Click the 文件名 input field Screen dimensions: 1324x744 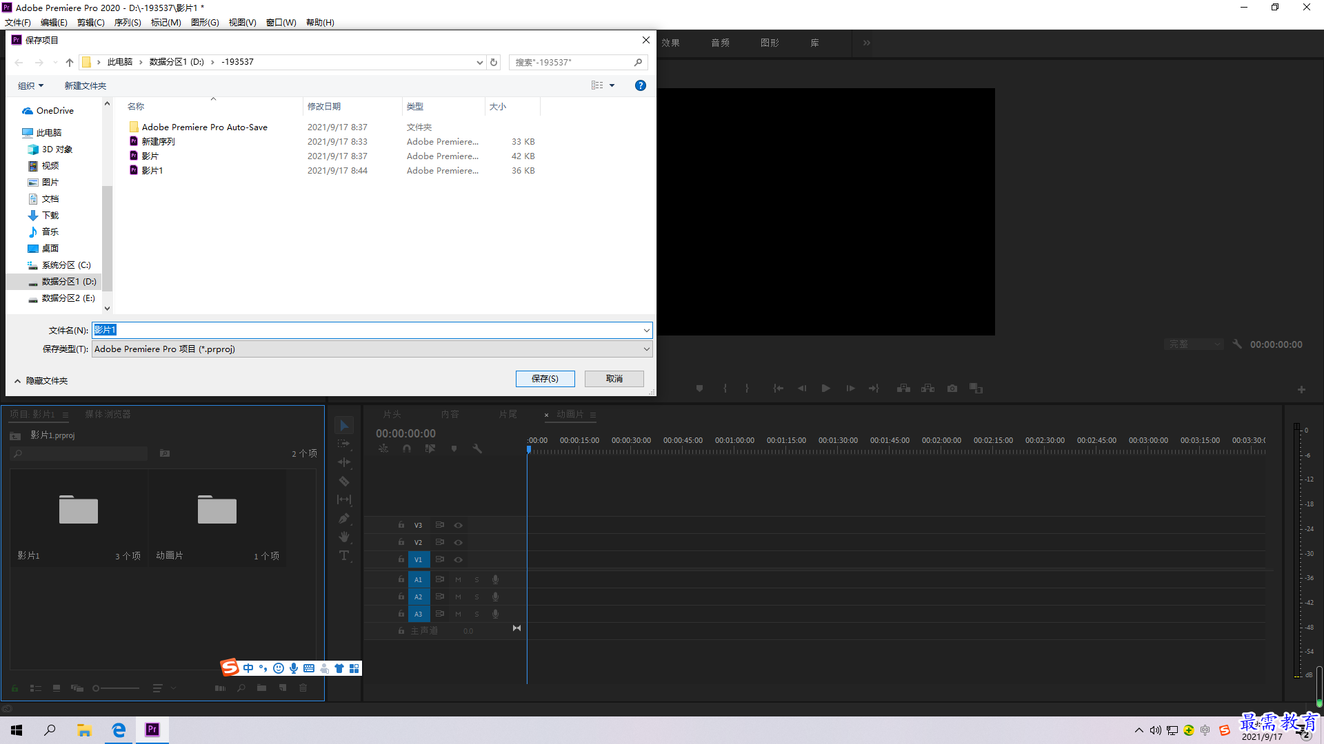[x=372, y=330]
